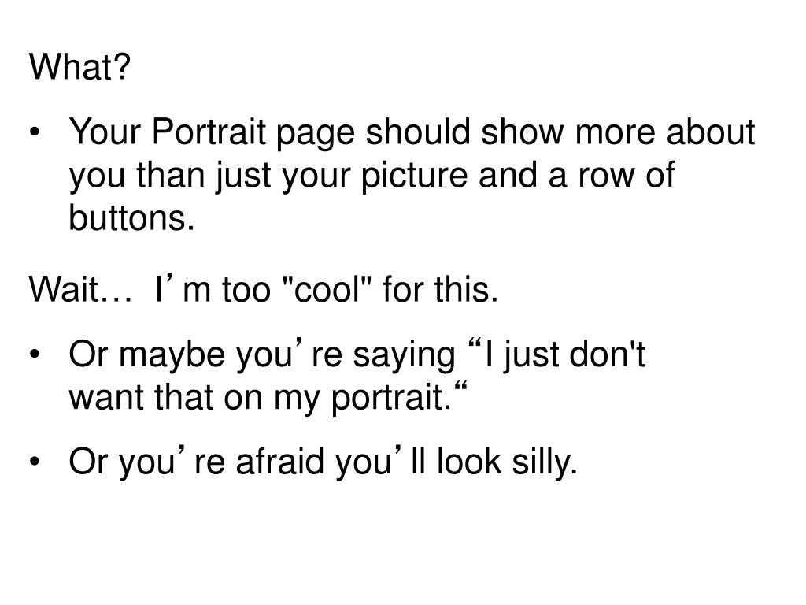
Task: Click the word 'Portrait' in first bullet
Action: (209, 132)
